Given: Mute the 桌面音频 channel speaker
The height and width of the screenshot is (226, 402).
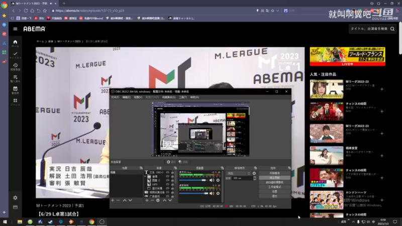Looking at the screenshot, I should point(212,193).
